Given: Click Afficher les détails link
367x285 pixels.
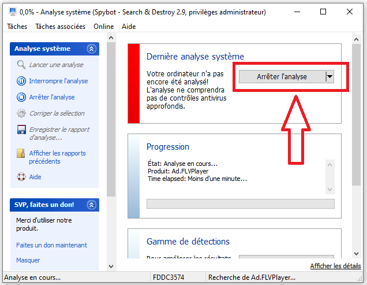Looking at the screenshot, I should coord(335,266).
